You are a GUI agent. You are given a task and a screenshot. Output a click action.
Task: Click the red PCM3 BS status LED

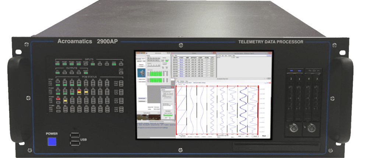pyautogui.click(x=58, y=99)
